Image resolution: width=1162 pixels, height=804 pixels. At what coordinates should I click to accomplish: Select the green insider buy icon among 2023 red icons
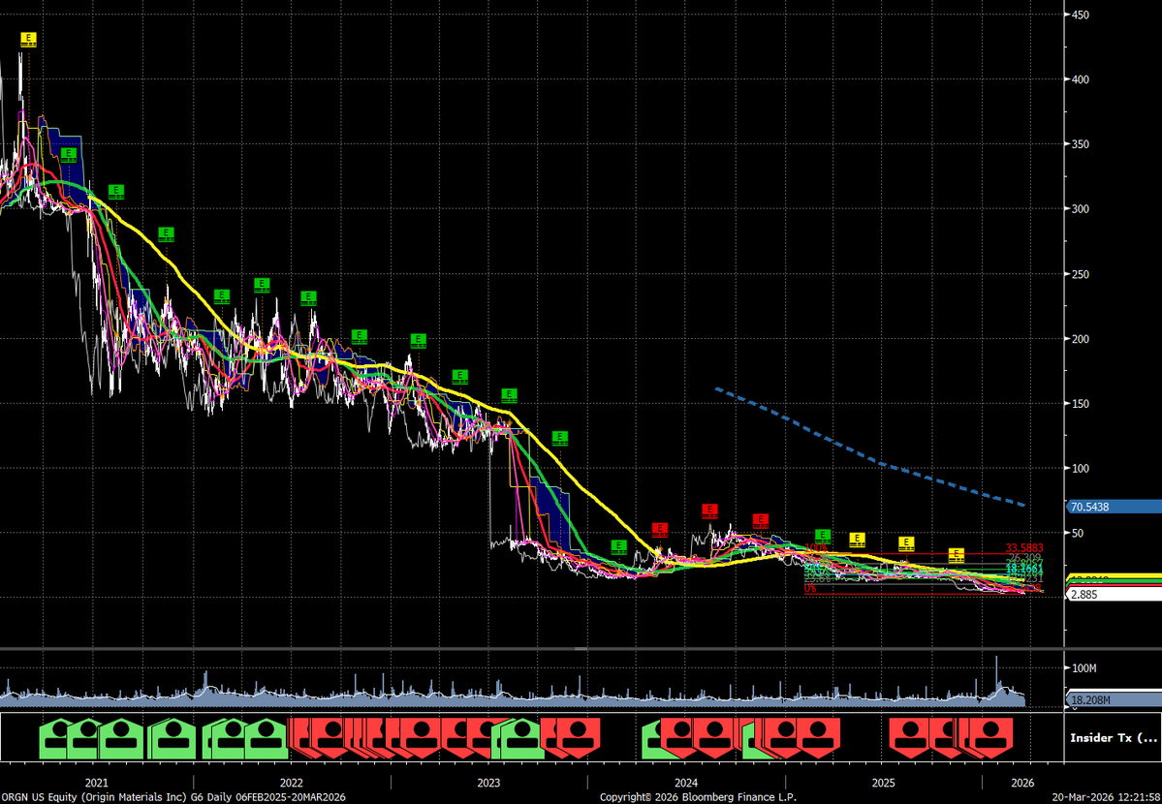(x=521, y=738)
